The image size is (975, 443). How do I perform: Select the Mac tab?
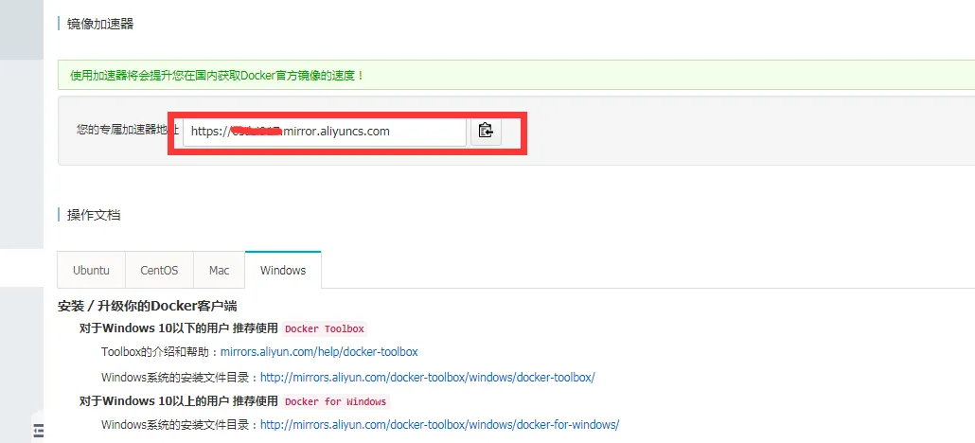[219, 270]
